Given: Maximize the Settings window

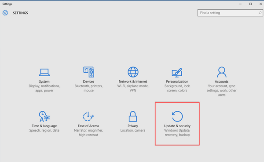Looking at the screenshot, I should click(250, 4).
